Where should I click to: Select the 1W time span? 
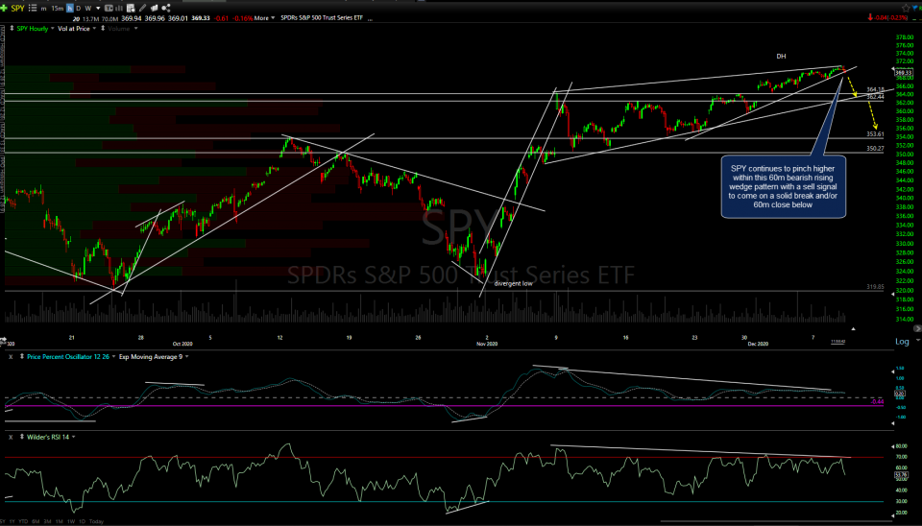coord(71,521)
